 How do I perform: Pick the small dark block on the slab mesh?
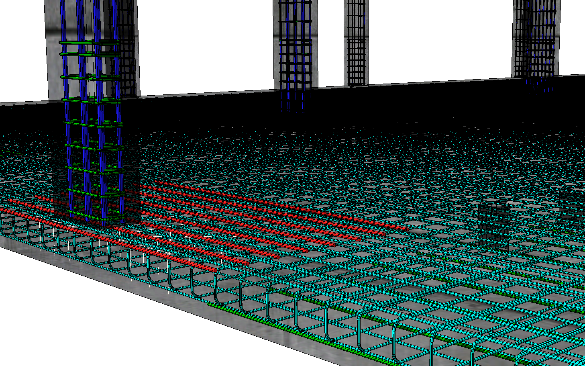click(494, 227)
